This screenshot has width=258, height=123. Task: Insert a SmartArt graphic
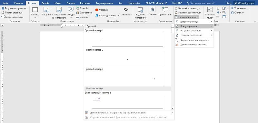(82, 8)
